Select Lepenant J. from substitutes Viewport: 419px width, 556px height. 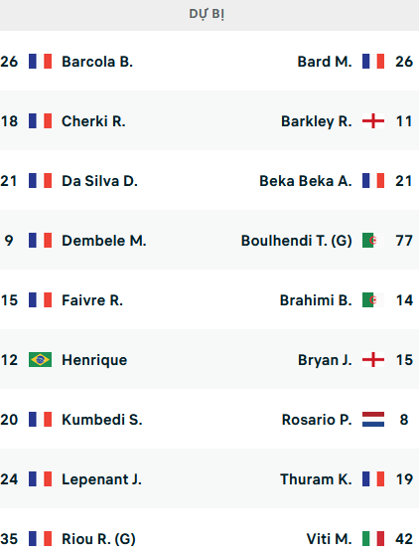[101, 479]
